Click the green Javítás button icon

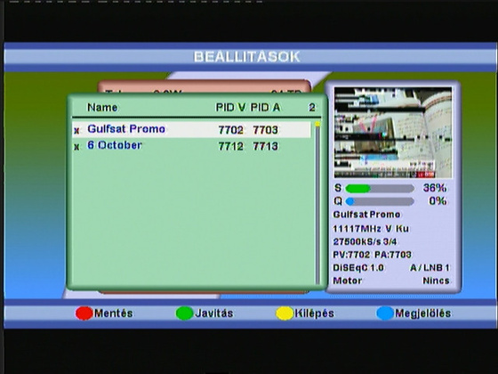[x=185, y=313]
